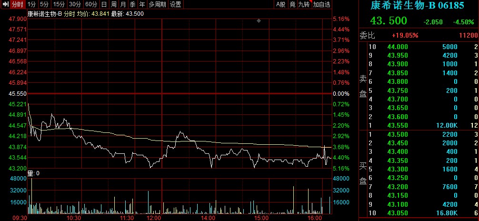Open the daily 日 chart tab

point(104,4)
